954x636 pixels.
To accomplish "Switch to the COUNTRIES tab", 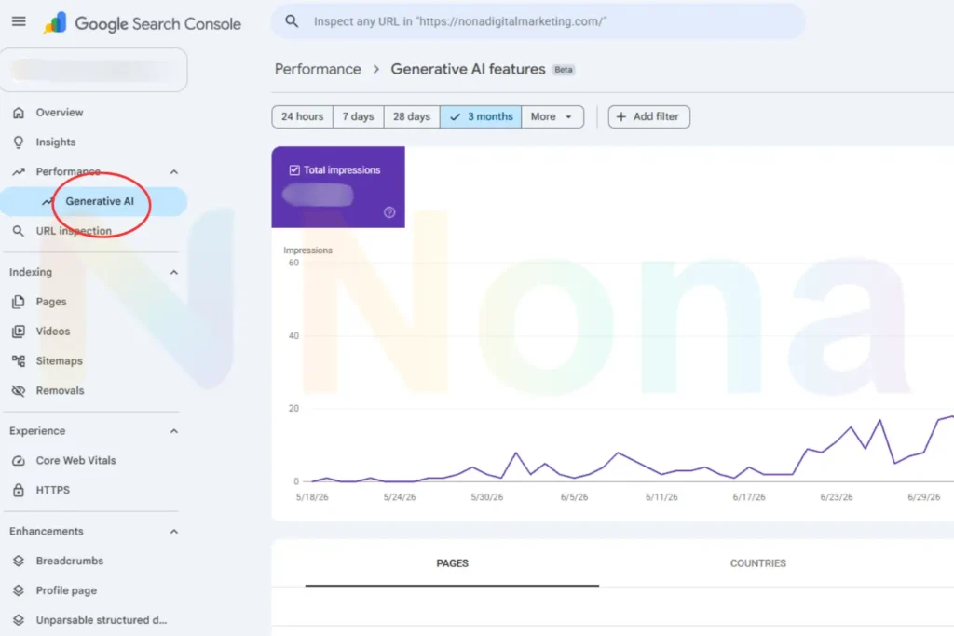I will (x=758, y=563).
